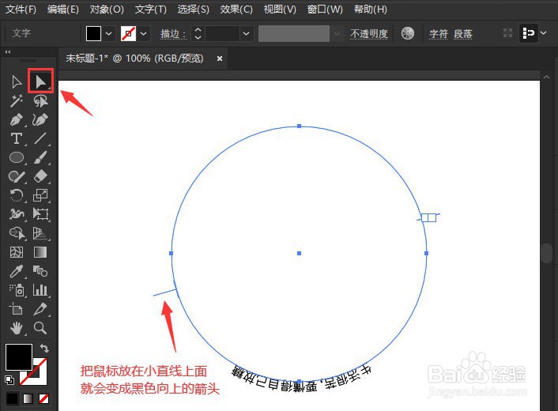Image resolution: width=558 pixels, height=411 pixels.
Task: Open the 选择(S) menu
Action: (193, 9)
